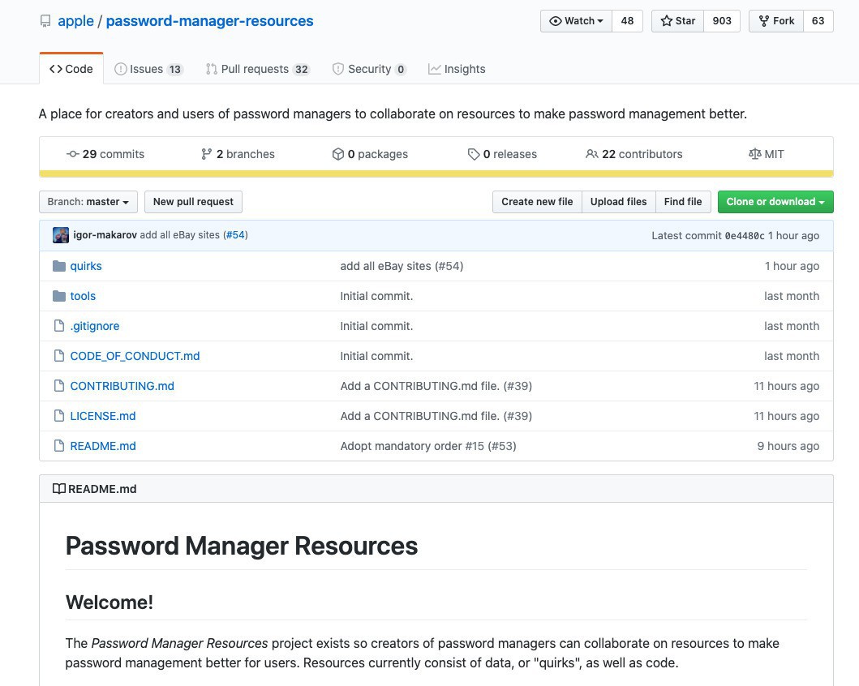
Task: Open the Watch notifications dropdown
Action: click(x=576, y=21)
